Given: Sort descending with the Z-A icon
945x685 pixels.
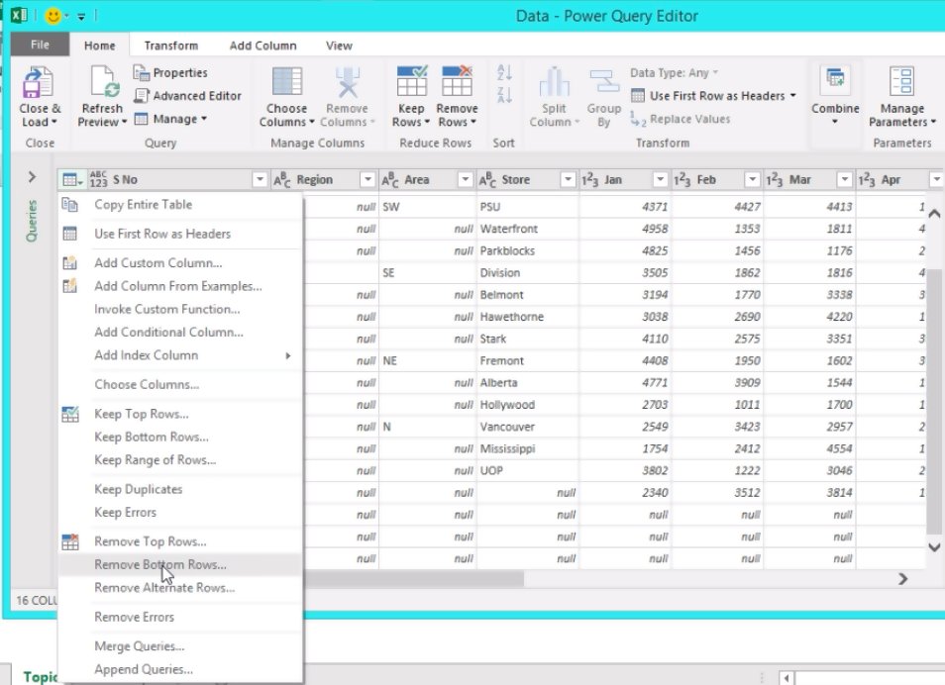Looking at the screenshot, I should click(504, 95).
